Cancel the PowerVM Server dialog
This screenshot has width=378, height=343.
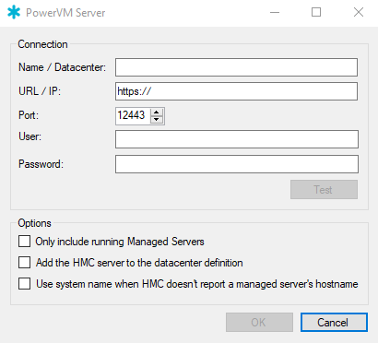(334, 323)
